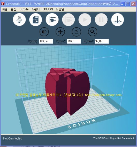Click the 'Not Connected' status text
This screenshot has width=137, height=147.
coord(13,138)
